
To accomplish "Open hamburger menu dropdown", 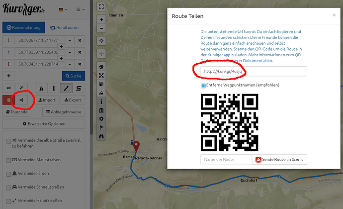I will click(80, 9).
